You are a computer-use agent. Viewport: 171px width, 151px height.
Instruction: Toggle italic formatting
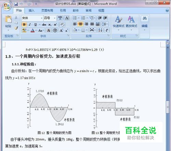pos(30,25)
